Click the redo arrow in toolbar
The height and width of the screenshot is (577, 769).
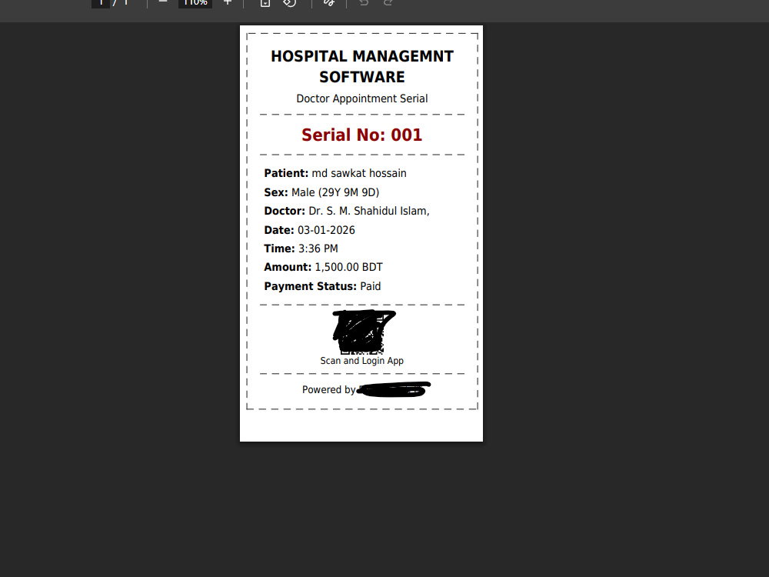tap(388, 2)
